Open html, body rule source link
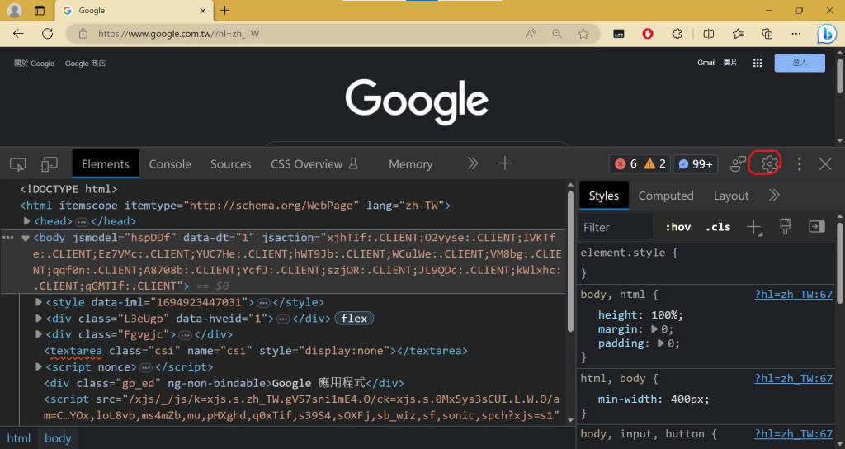 793,378
